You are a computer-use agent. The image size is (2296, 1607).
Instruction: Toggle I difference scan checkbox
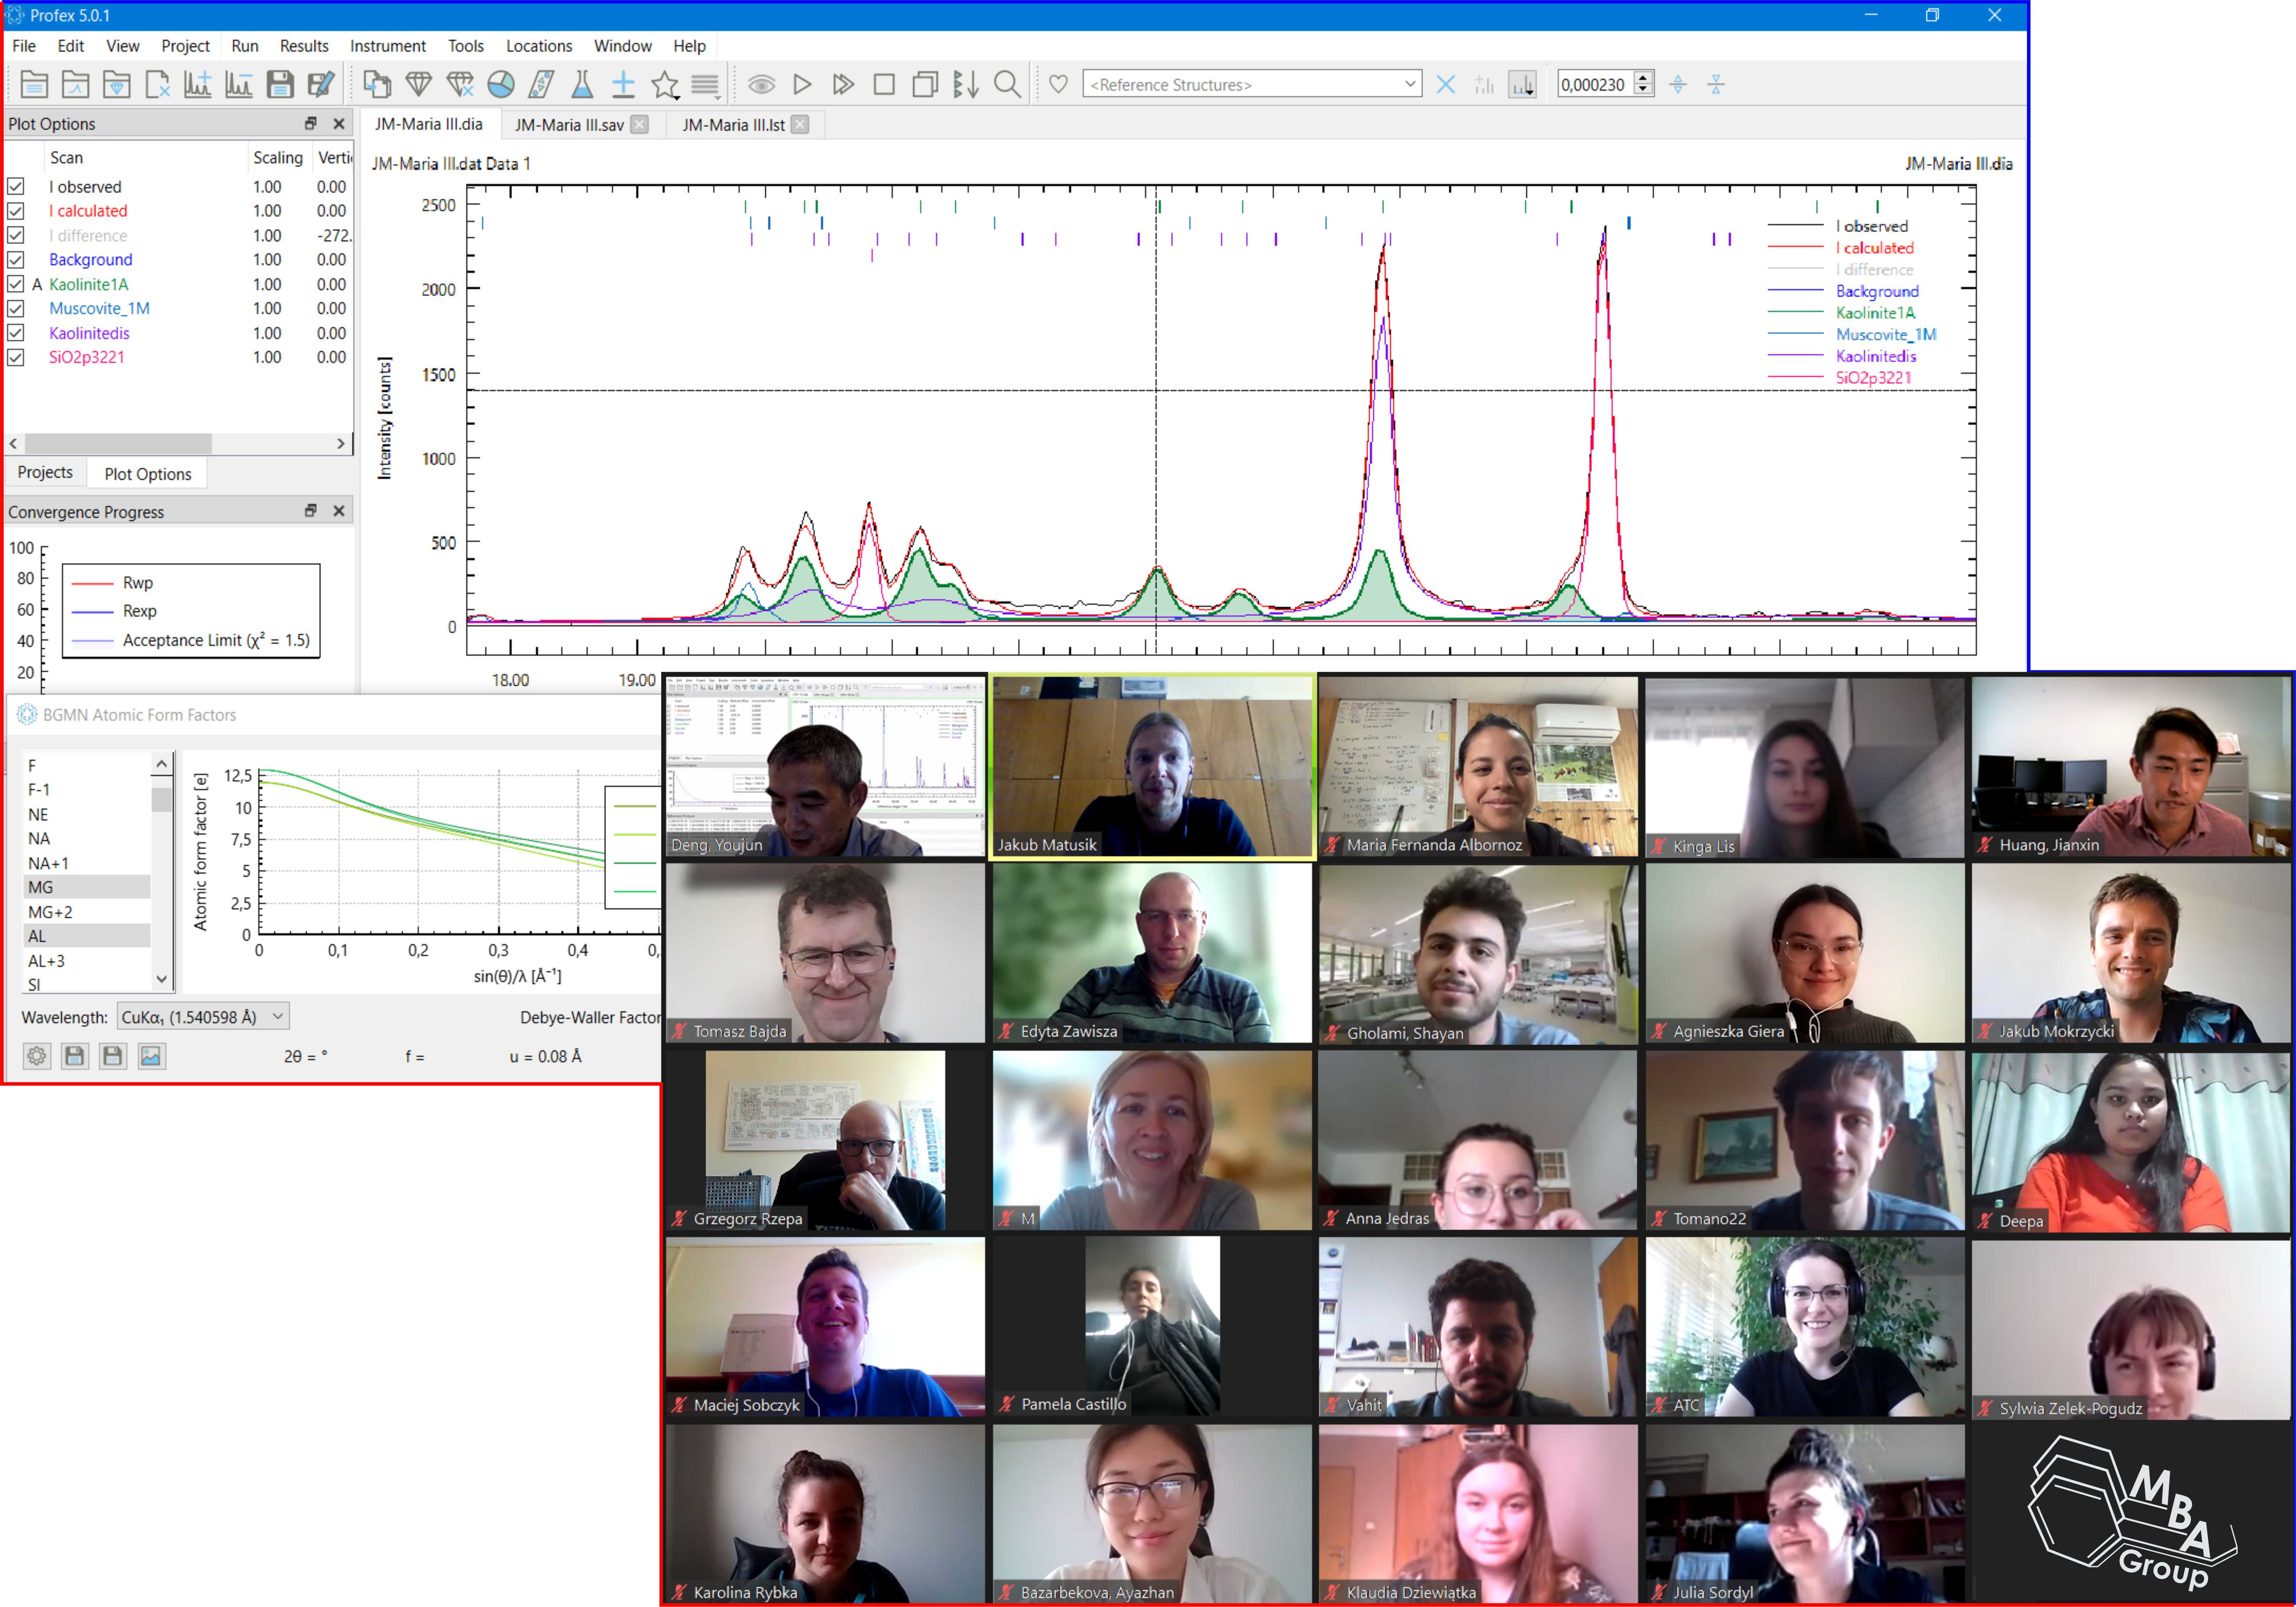click(16, 236)
